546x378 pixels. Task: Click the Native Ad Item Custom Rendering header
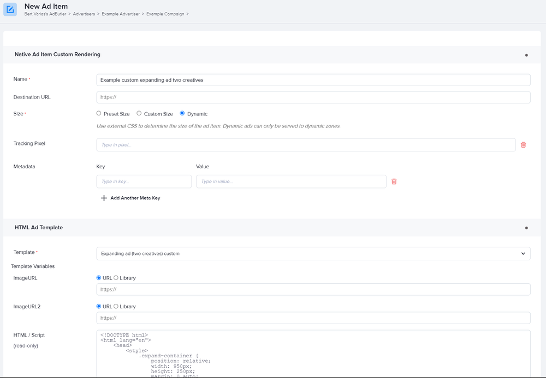point(57,54)
